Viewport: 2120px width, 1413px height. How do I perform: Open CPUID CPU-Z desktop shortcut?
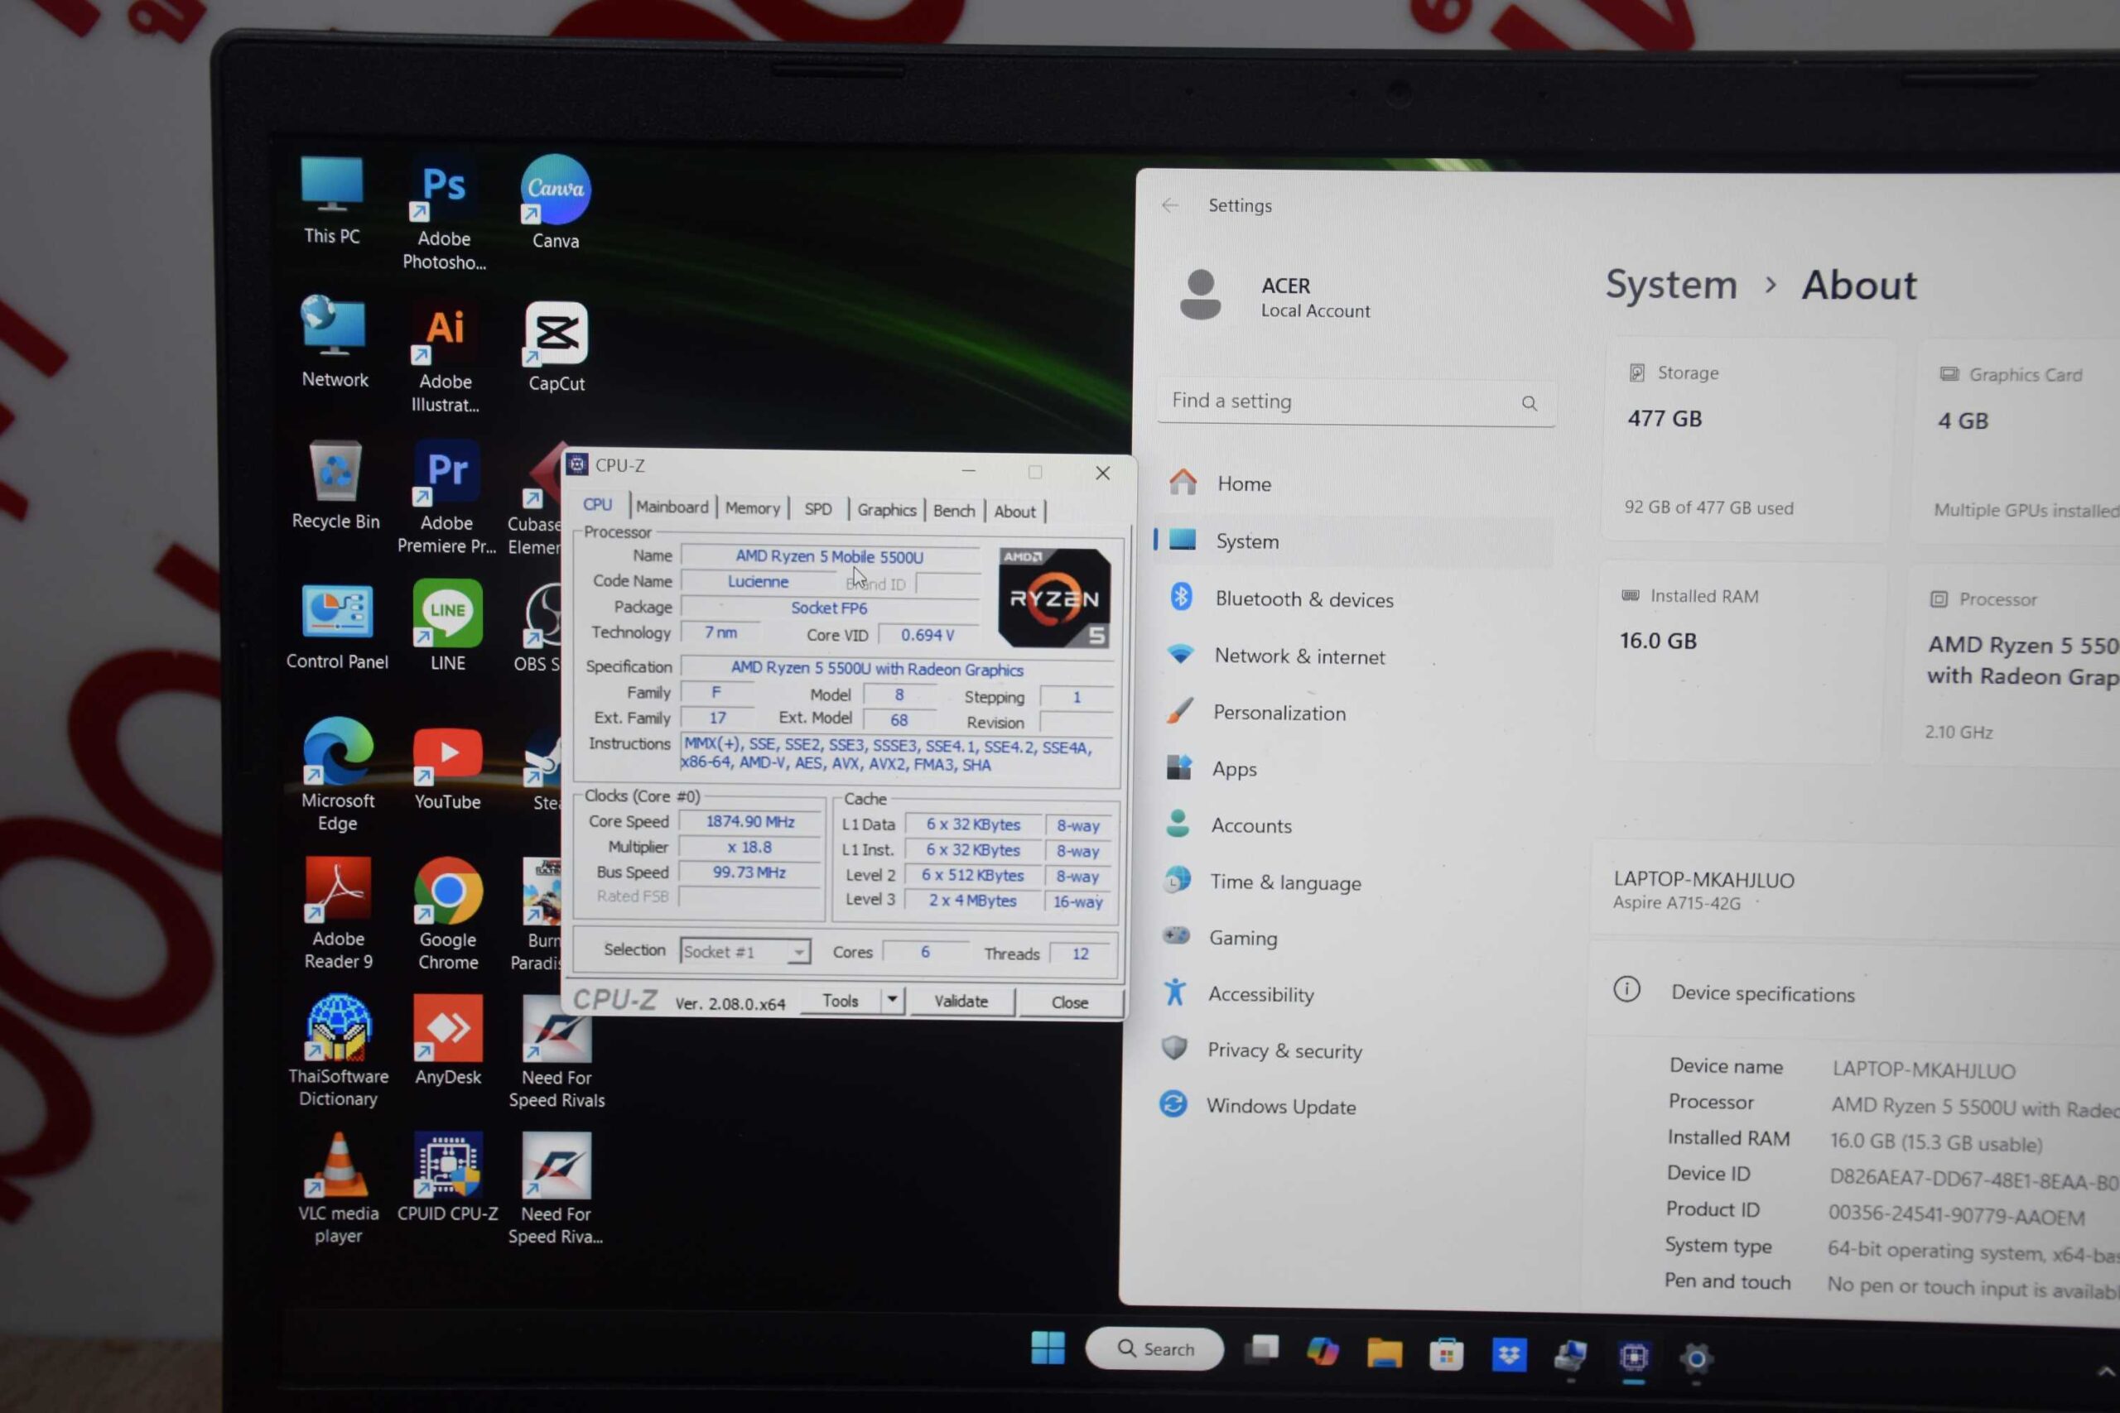point(448,1177)
